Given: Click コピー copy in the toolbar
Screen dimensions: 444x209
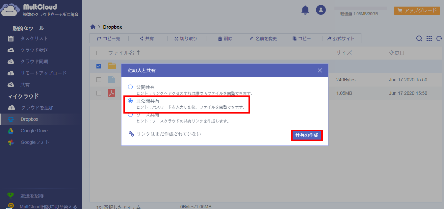Looking at the screenshot, I should tap(302, 39).
